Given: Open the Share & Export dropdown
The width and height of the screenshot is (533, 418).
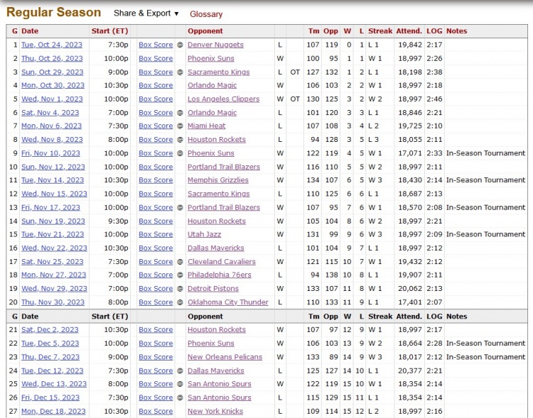Looking at the screenshot, I should click(x=146, y=13).
